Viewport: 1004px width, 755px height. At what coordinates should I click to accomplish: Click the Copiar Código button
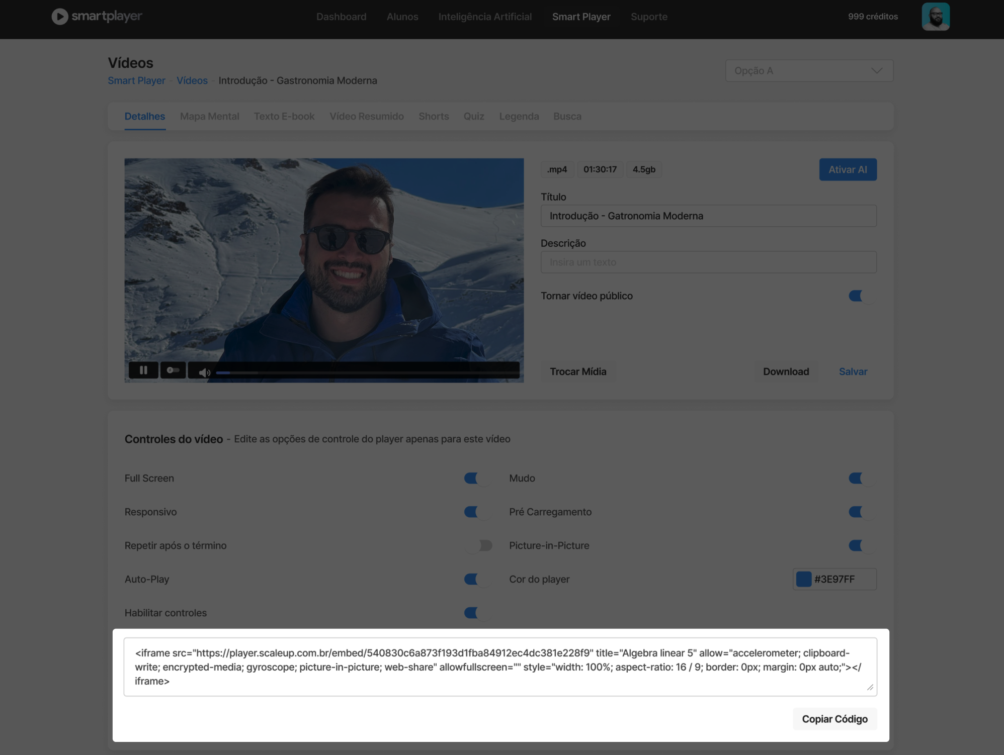tap(834, 719)
